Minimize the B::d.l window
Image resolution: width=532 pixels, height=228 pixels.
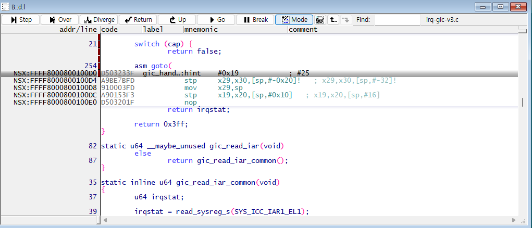(x=484, y=6)
